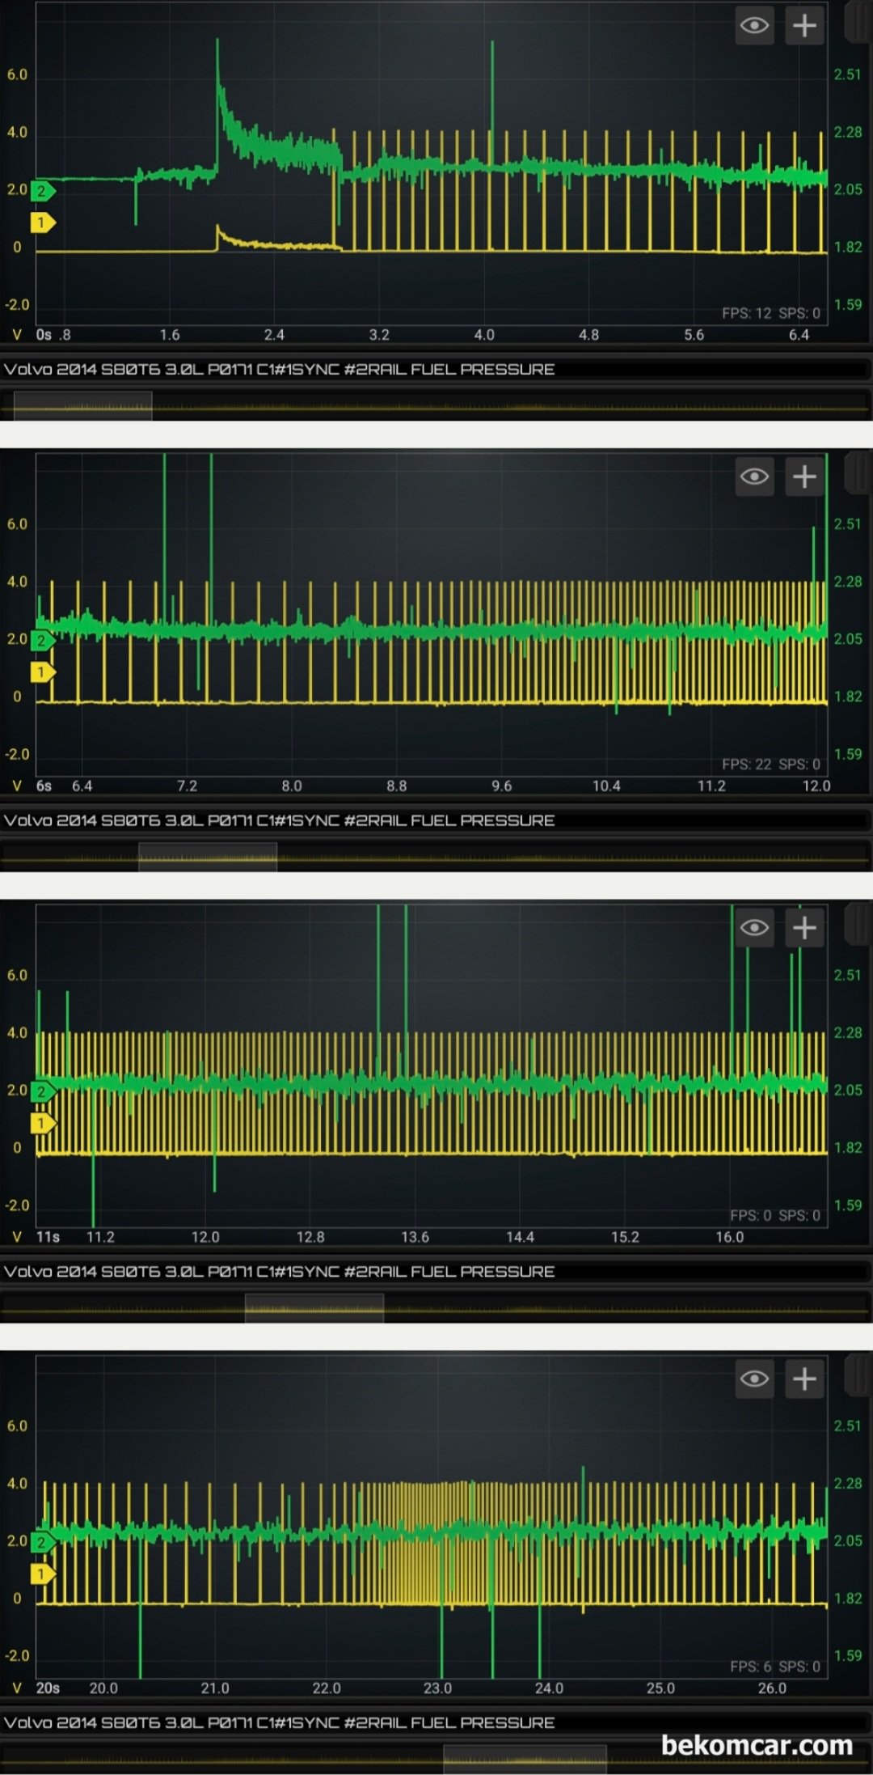This screenshot has height=1775, width=873.
Task: Click the overview scrollbar thumb under the 11s panel
Action: [314, 1307]
